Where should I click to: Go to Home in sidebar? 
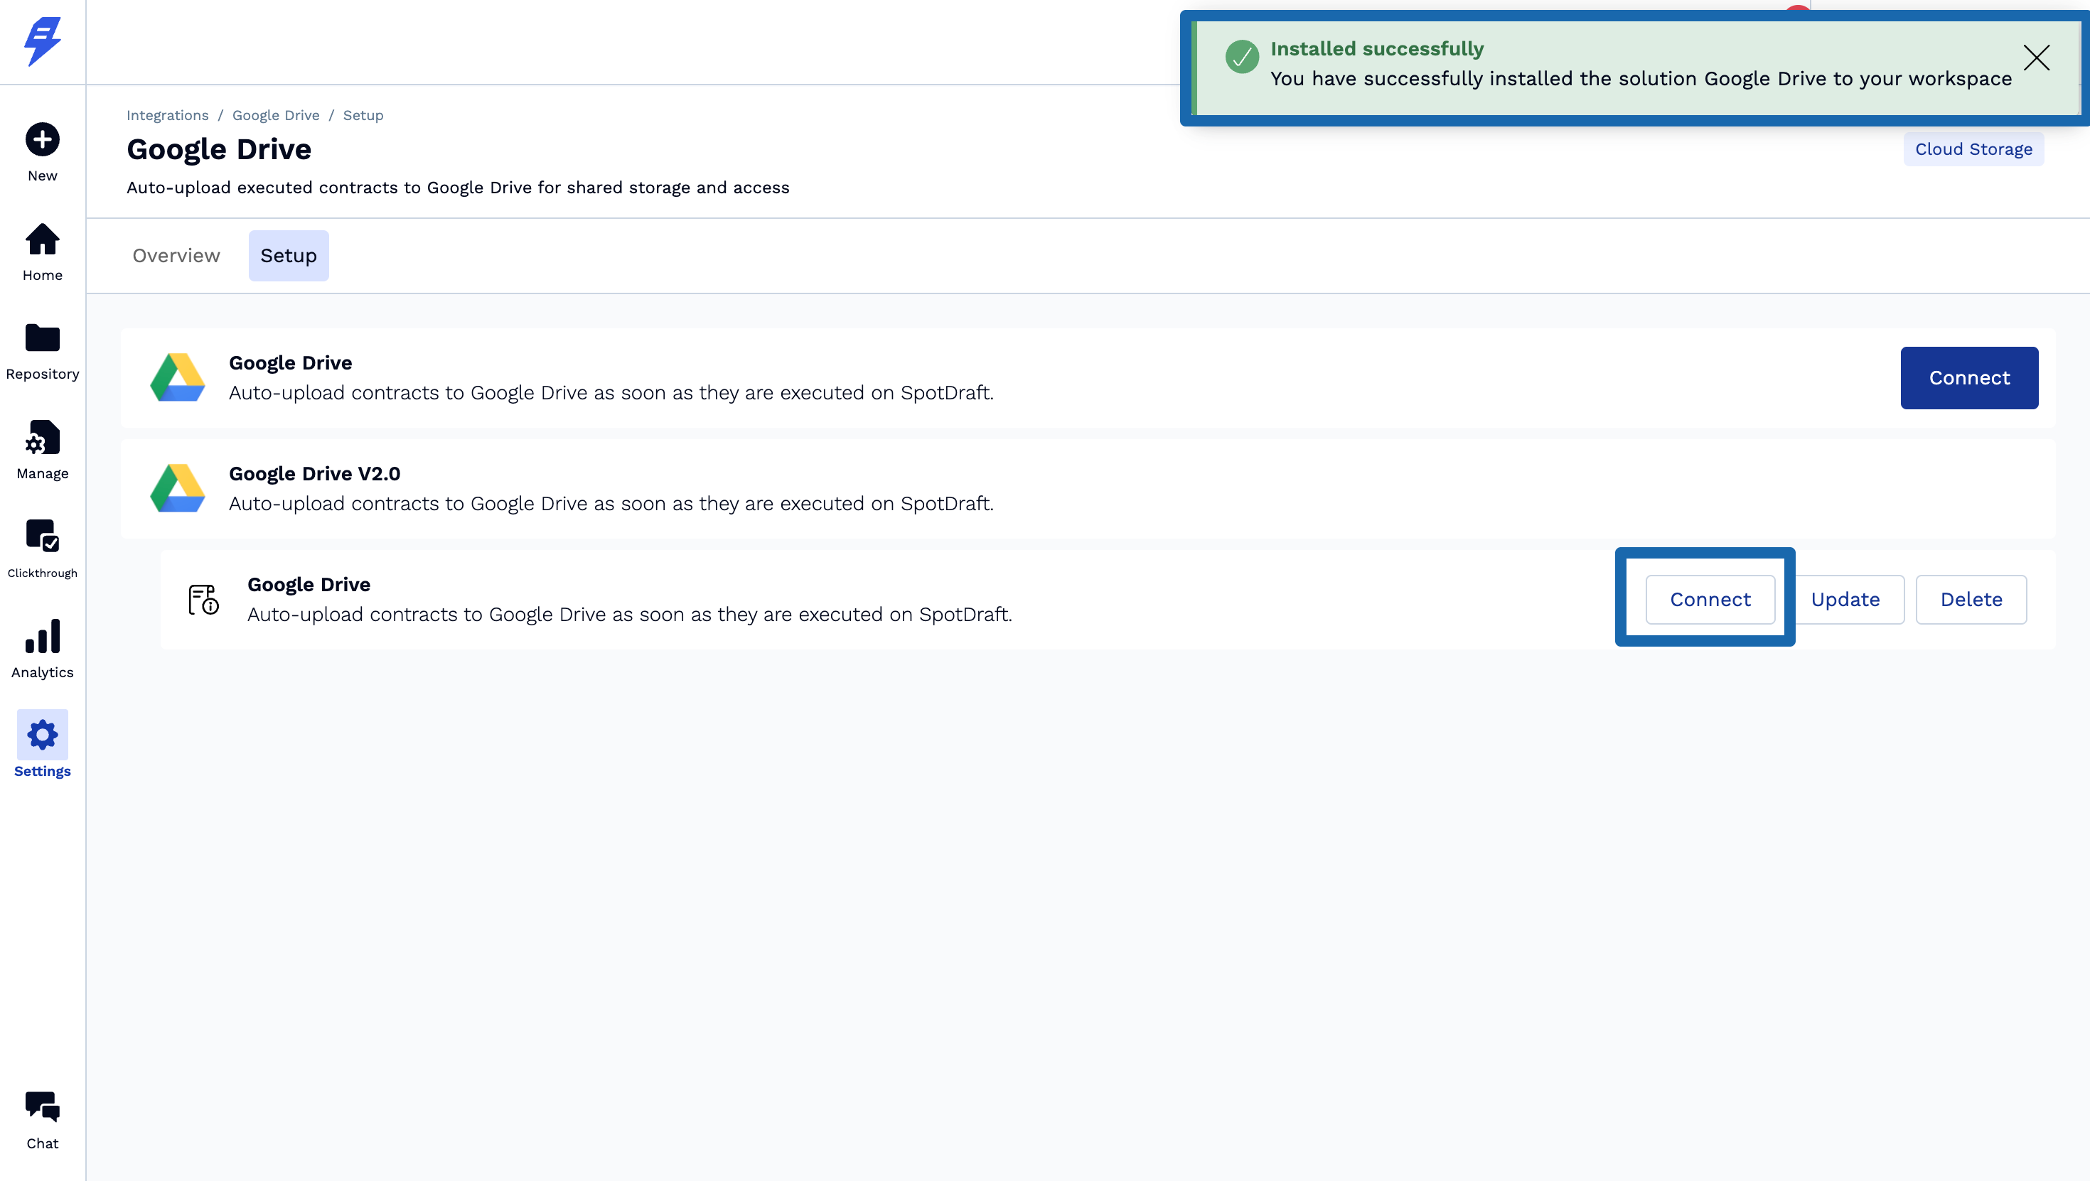42,240
